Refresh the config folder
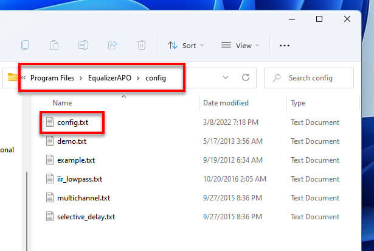The height and width of the screenshot is (251, 374). [246, 77]
